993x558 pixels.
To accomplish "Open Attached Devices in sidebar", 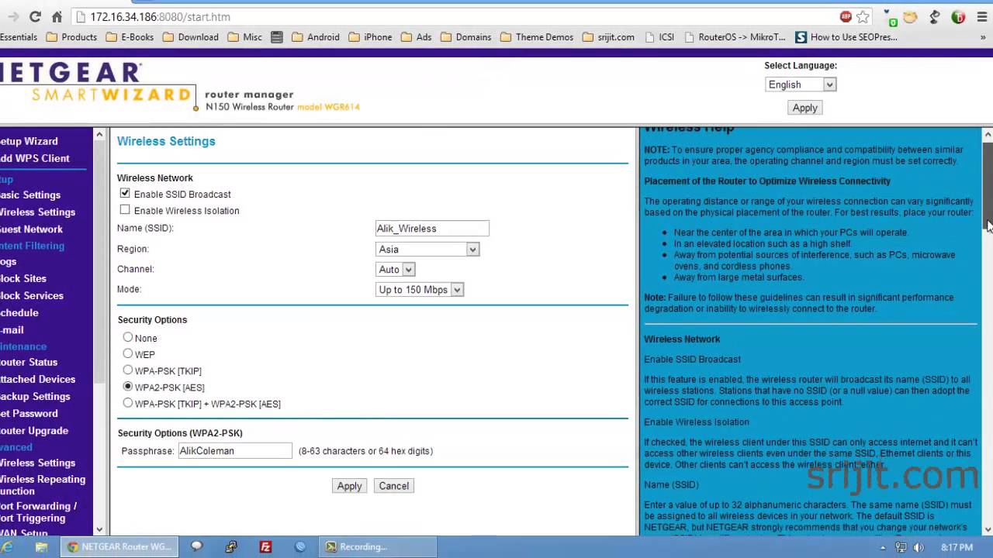I will point(37,379).
